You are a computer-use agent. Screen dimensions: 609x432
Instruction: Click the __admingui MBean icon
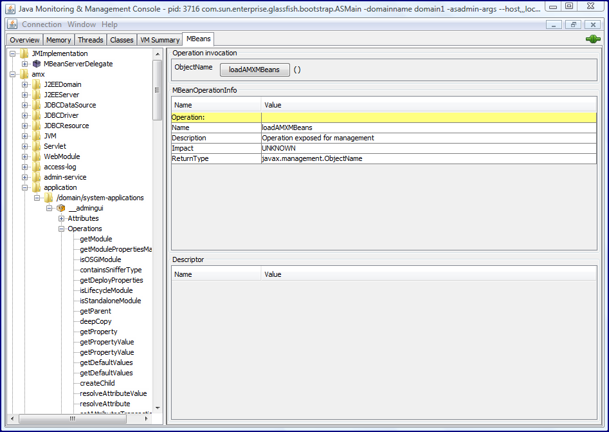click(x=60, y=208)
